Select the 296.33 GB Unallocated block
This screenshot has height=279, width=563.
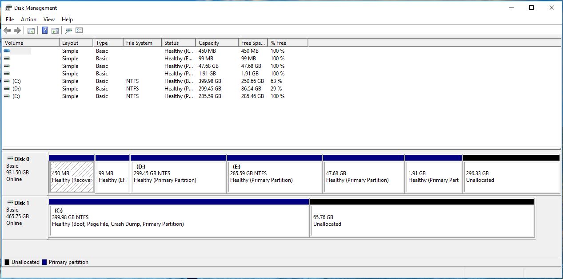click(511, 173)
